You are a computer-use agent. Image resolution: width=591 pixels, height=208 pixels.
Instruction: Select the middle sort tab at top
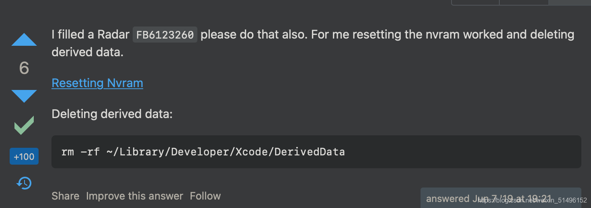click(x=524, y=2)
